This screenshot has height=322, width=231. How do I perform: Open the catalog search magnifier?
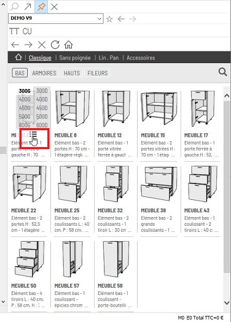tap(222, 72)
